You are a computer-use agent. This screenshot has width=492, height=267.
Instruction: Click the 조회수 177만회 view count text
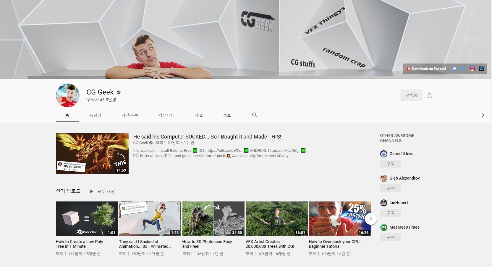69,254
